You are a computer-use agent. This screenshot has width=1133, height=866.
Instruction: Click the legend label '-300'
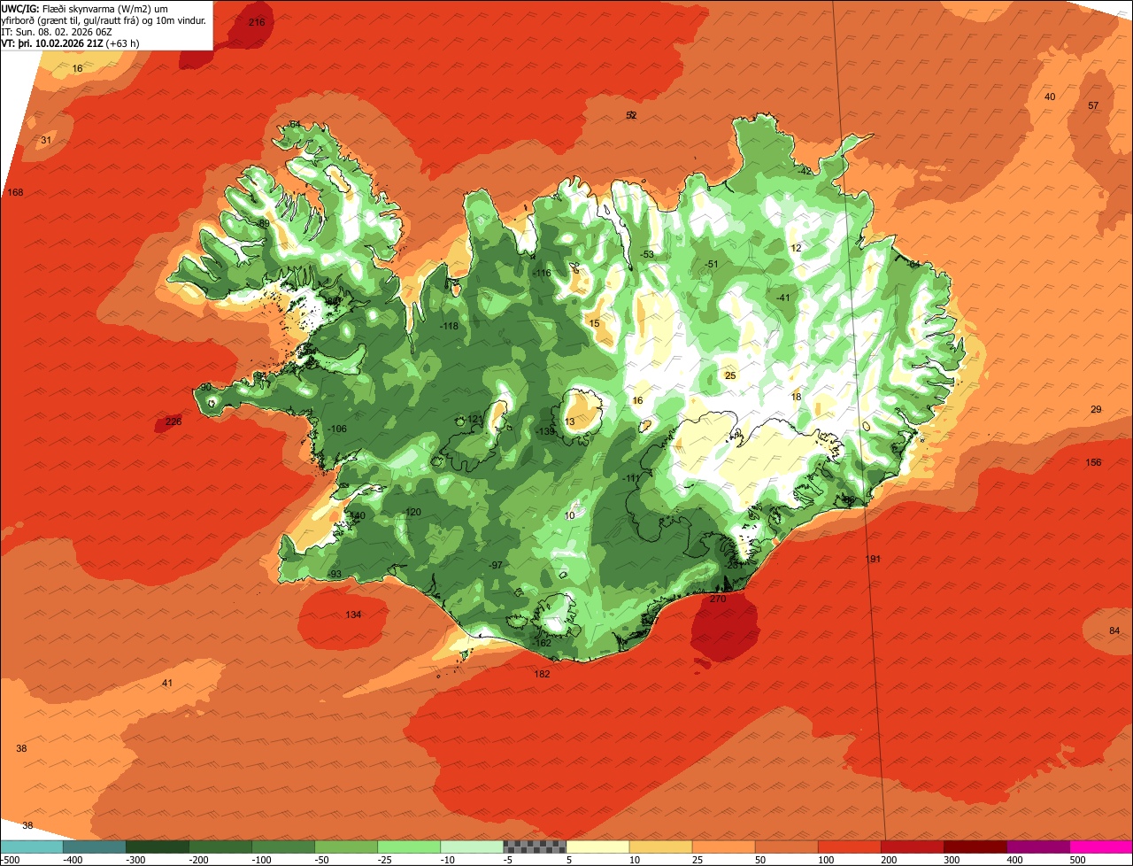pyautogui.click(x=135, y=860)
